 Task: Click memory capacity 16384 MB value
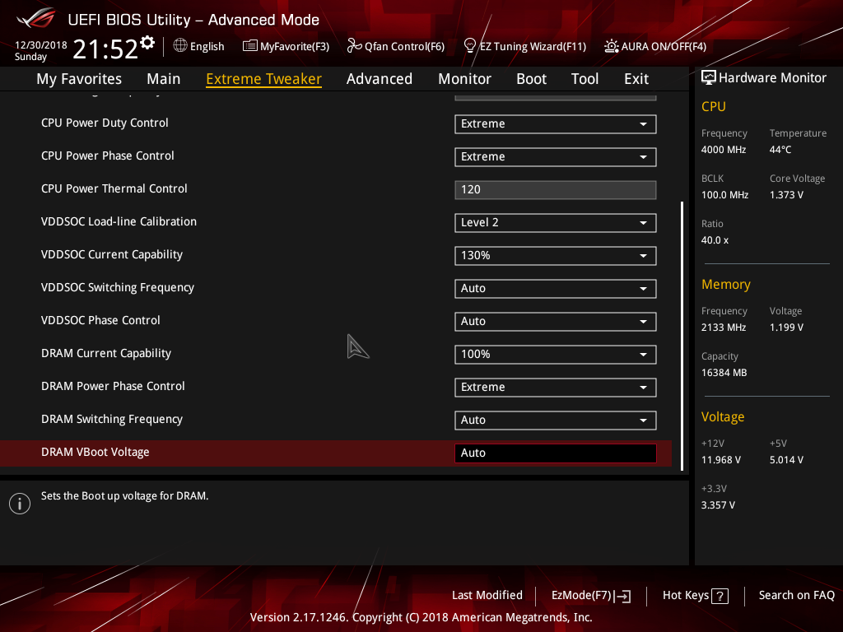724,373
